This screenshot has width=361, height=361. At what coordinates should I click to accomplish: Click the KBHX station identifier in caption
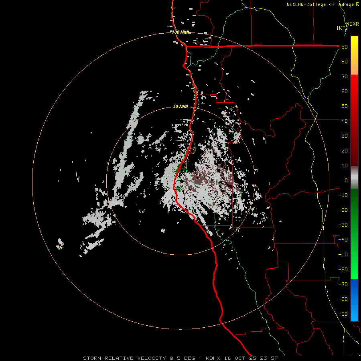[x=213, y=358]
